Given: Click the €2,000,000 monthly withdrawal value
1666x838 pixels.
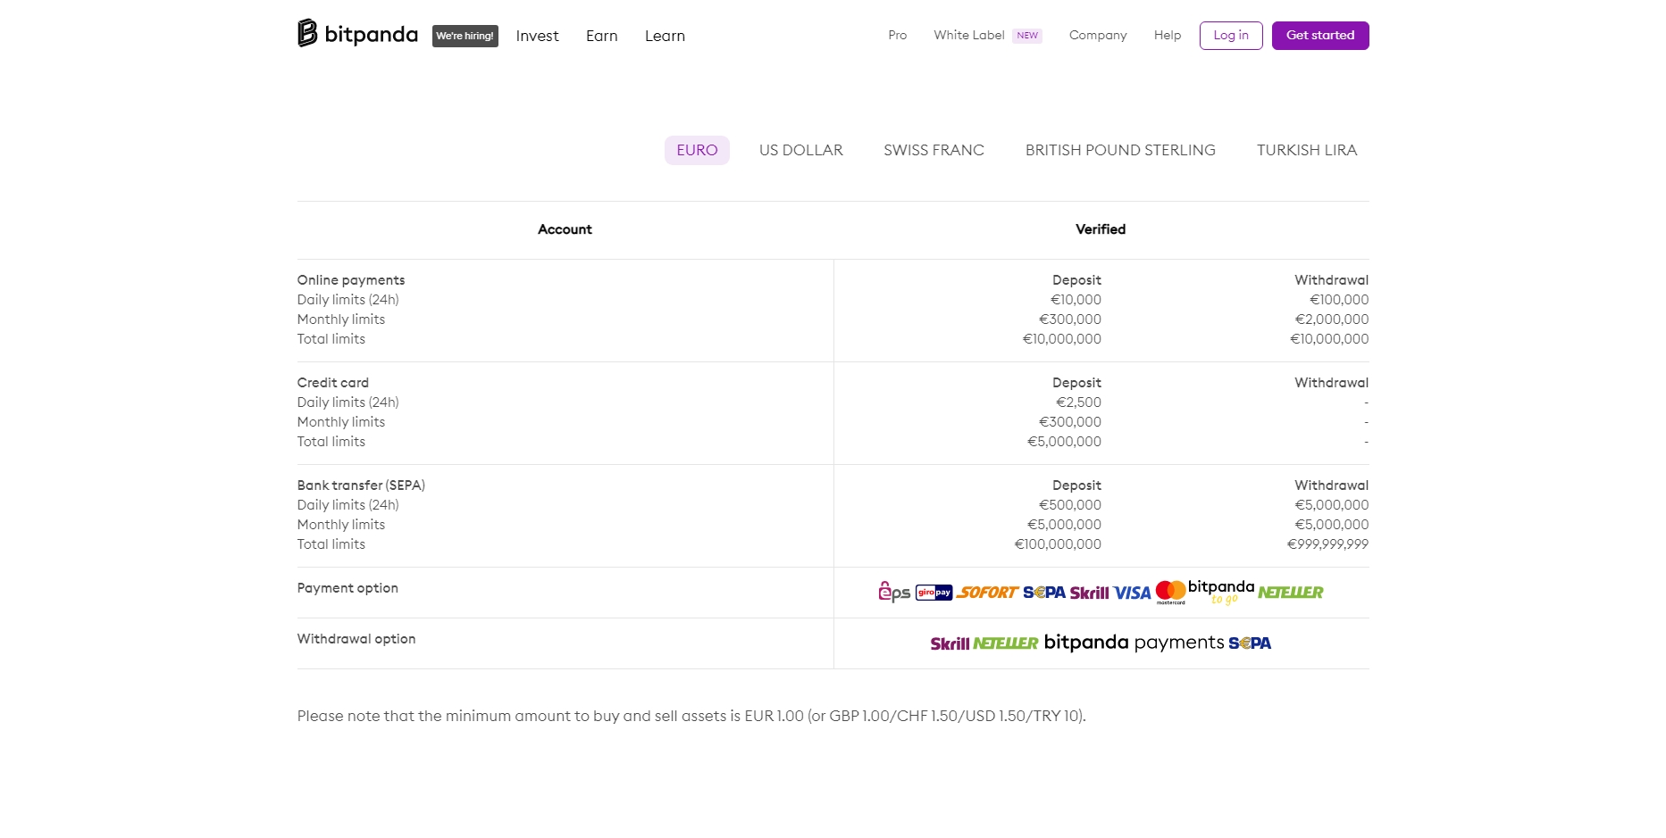Looking at the screenshot, I should click(x=1332, y=319).
